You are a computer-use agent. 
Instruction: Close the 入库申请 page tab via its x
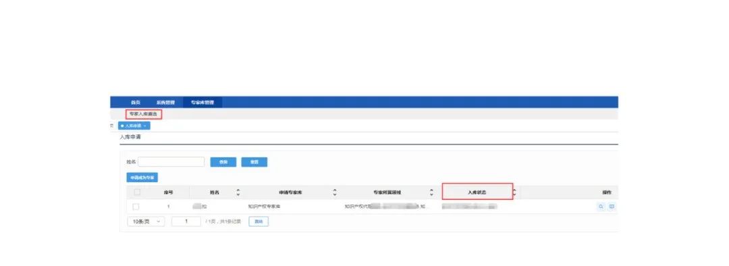pyautogui.click(x=145, y=126)
